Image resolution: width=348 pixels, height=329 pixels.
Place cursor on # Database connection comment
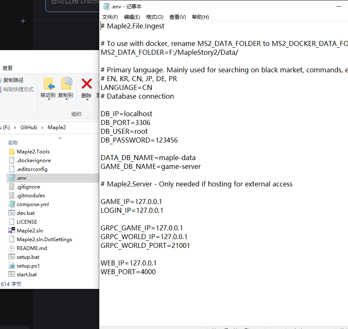click(137, 96)
